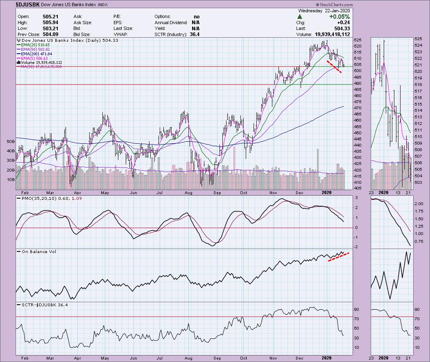Screen dimensions: 430x362
Task: Click the +0.05% percent change
Action: (x=339, y=17)
